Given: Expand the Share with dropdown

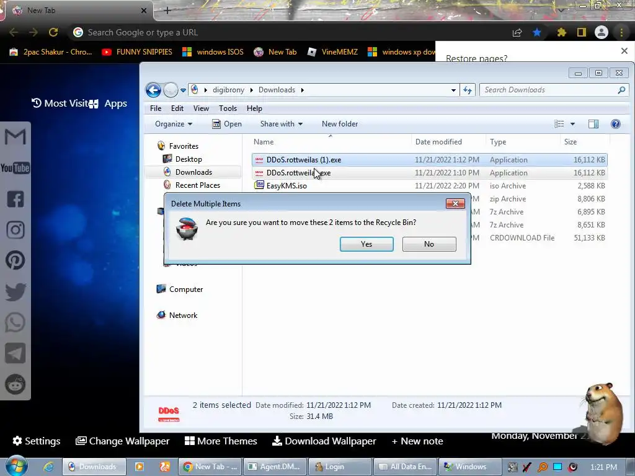Looking at the screenshot, I should click(x=282, y=124).
